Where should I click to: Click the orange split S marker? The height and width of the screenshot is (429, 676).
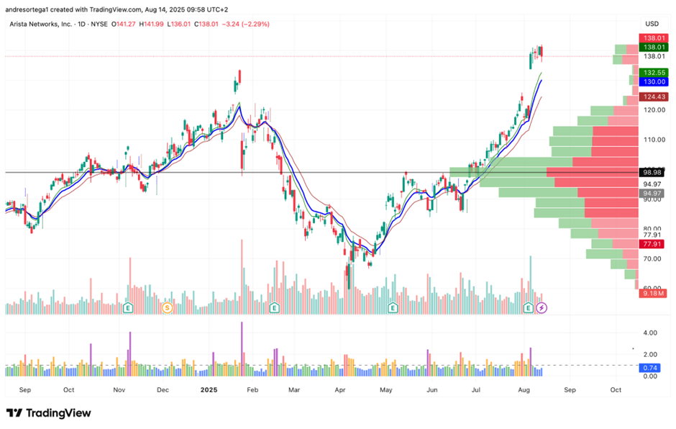[167, 308]
